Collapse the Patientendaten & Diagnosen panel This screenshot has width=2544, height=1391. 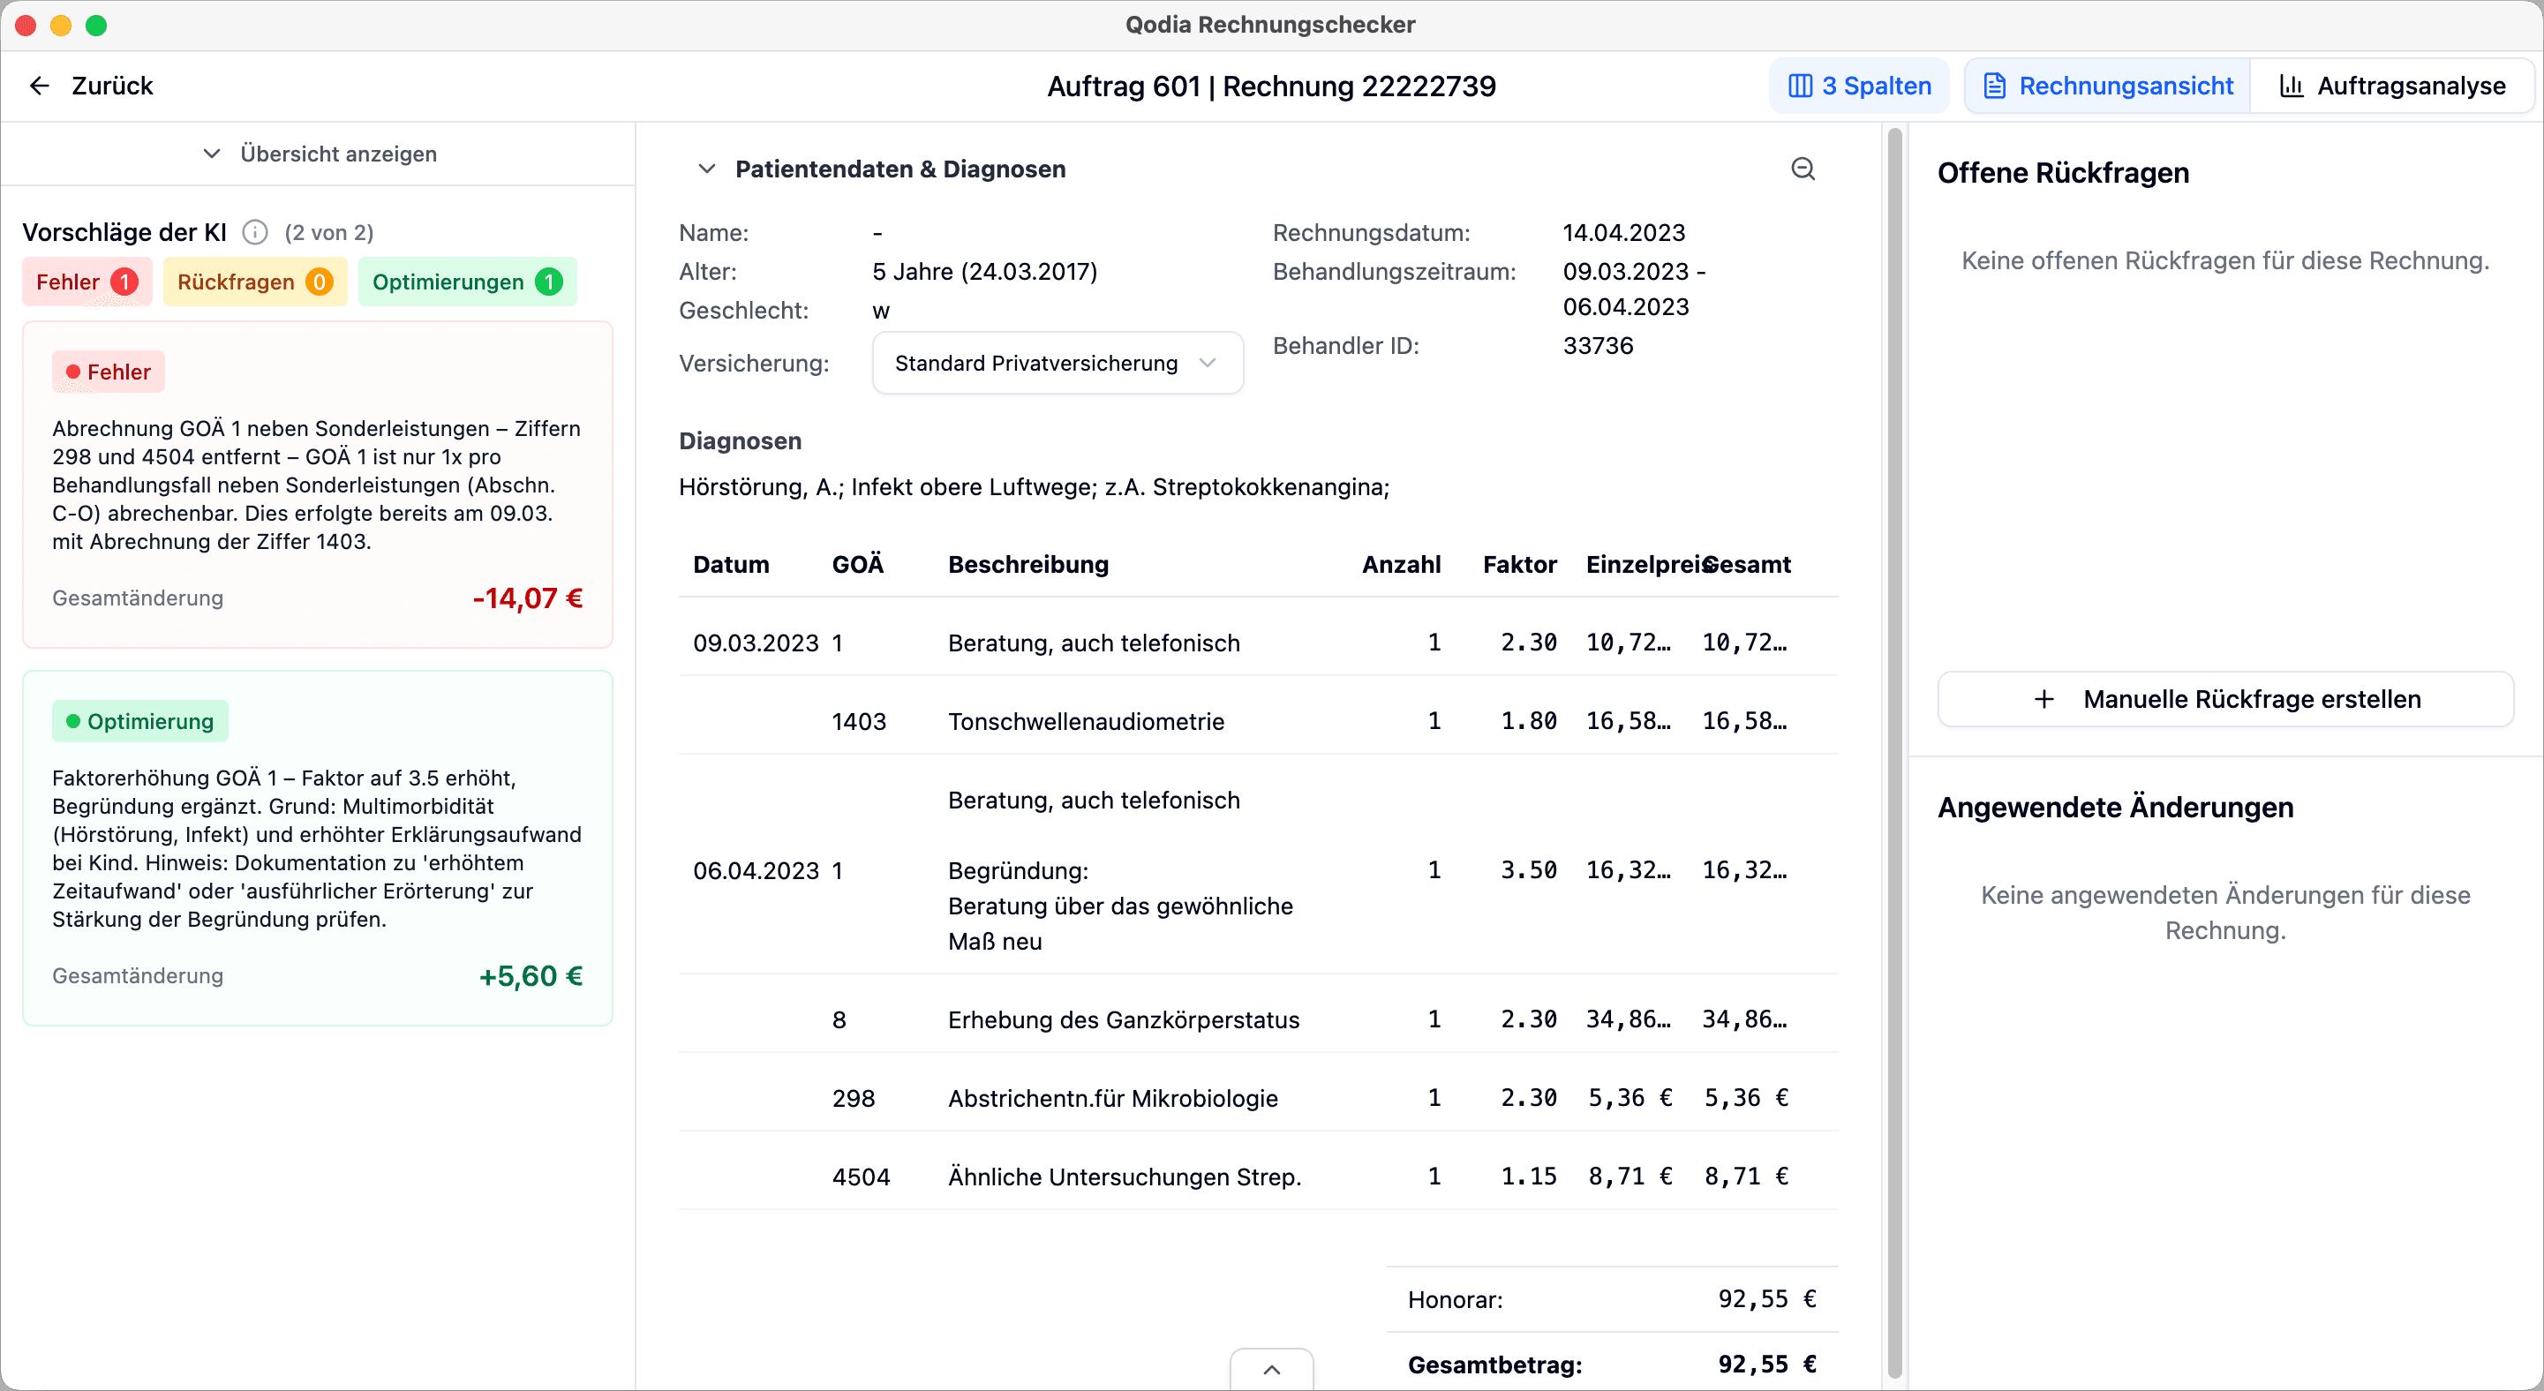(707, 169)
